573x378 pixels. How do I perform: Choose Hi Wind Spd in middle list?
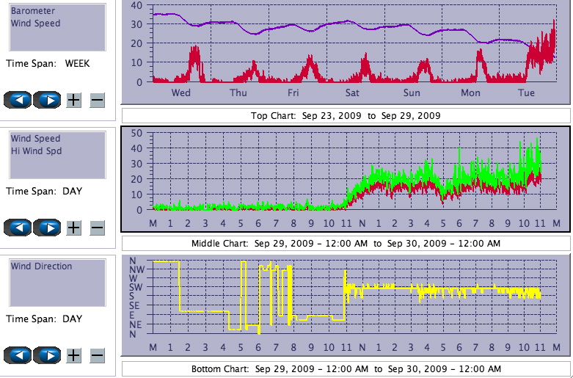tap(36, 151)
